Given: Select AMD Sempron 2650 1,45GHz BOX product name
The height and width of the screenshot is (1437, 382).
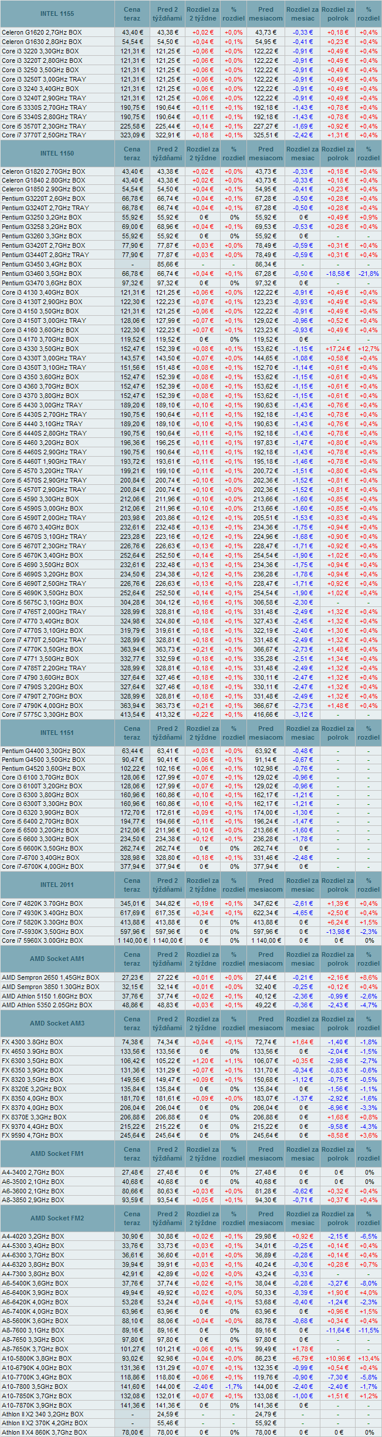Looking at the screenshot, I should tap(50, 977).
